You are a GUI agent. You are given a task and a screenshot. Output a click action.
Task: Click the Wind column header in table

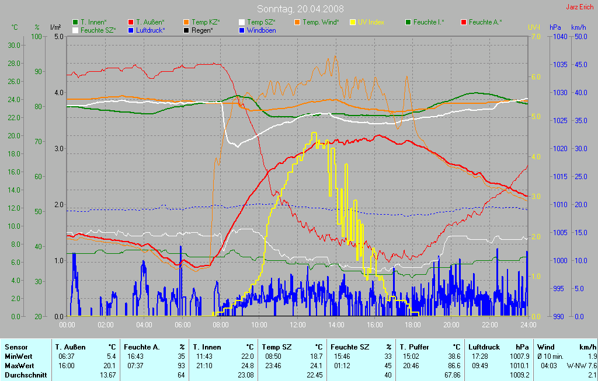[x=546, y=347]
